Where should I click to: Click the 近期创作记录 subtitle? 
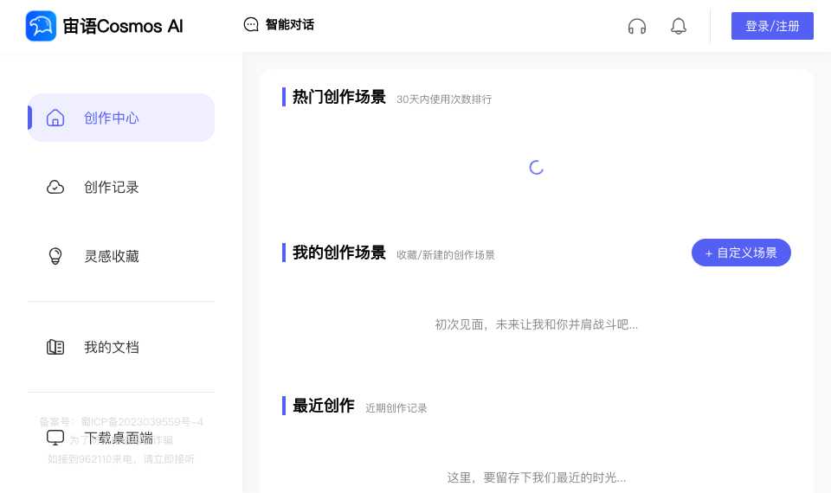396,407
